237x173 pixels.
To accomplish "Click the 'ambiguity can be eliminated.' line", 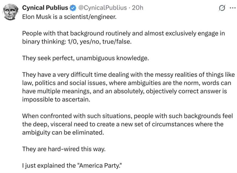I will 63,132.
